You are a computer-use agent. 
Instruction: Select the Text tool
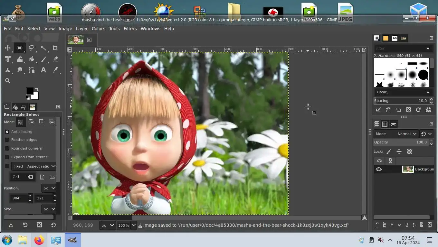(x=43, y=70)
